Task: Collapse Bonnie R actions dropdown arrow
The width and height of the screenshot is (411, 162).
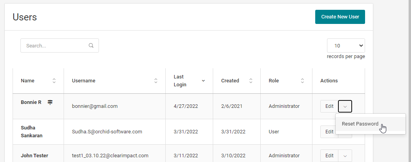Action: pyautogui.click(x=345, y=106)
